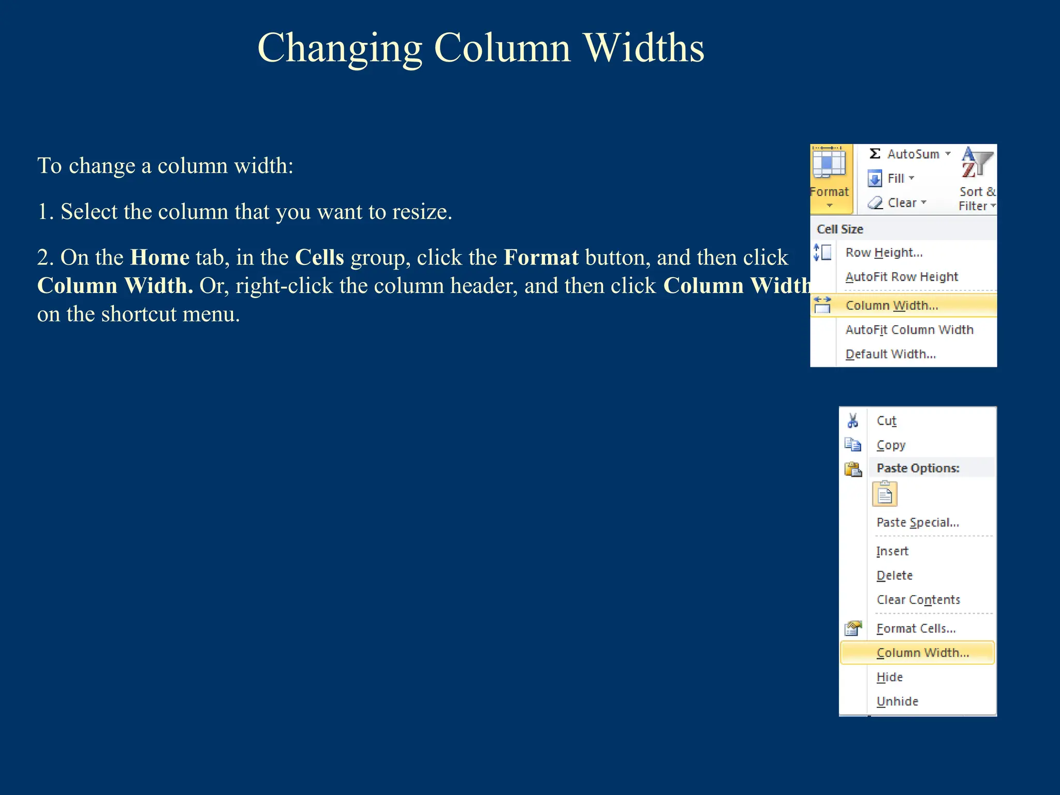Click the Fill down-arrow icon
The height and width of the screenshot is (795, 1060).
click(x=875, y=179)
